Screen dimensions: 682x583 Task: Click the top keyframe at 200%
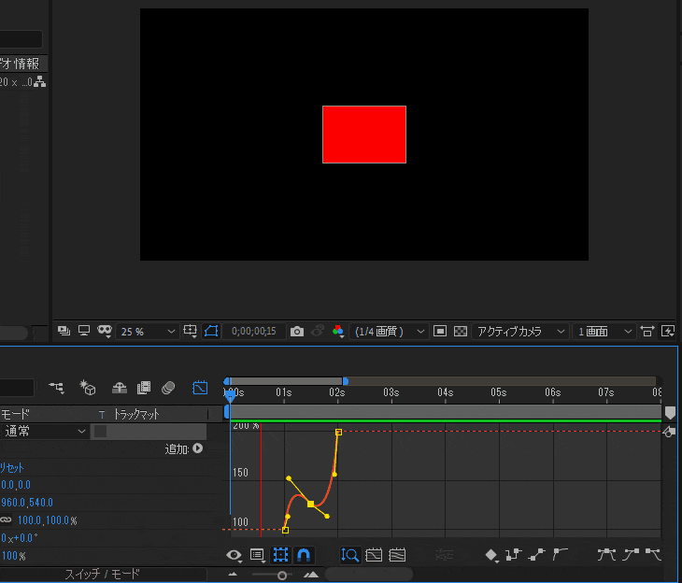[338, 432]
